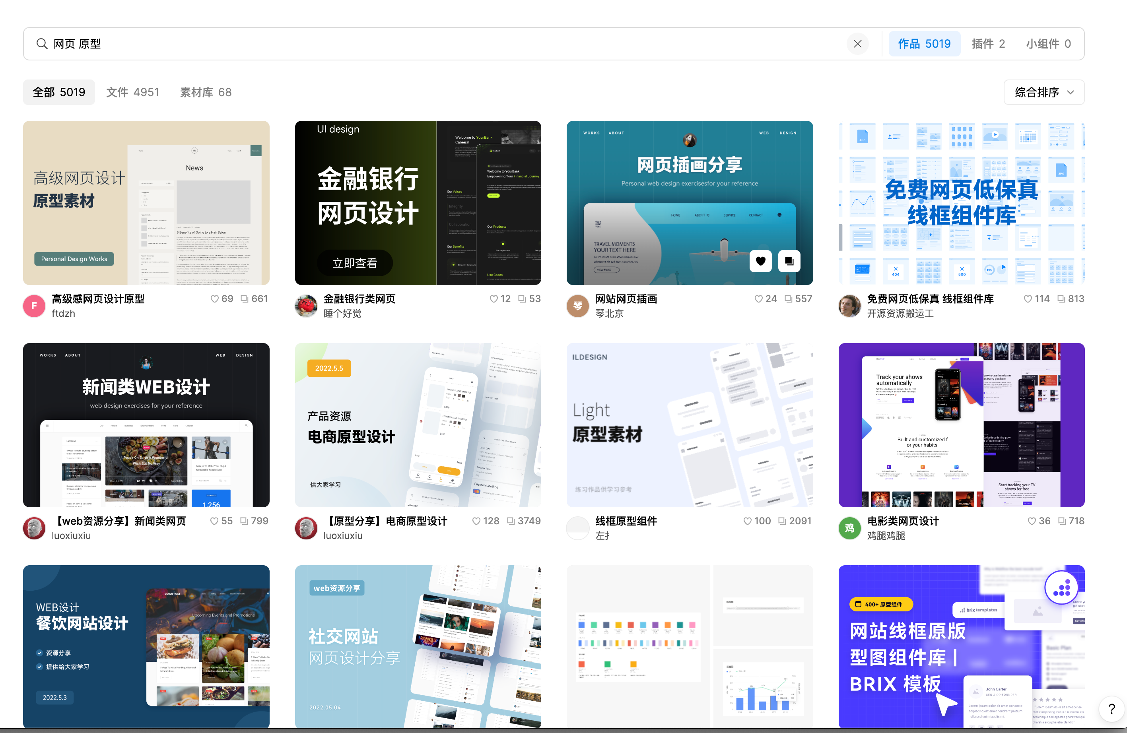Click the heart icon with 114 likes

click(1028, 299)
